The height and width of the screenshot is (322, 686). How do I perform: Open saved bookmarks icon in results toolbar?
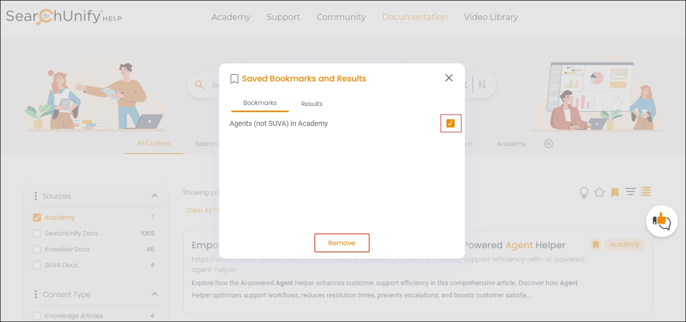pos(615,192)
